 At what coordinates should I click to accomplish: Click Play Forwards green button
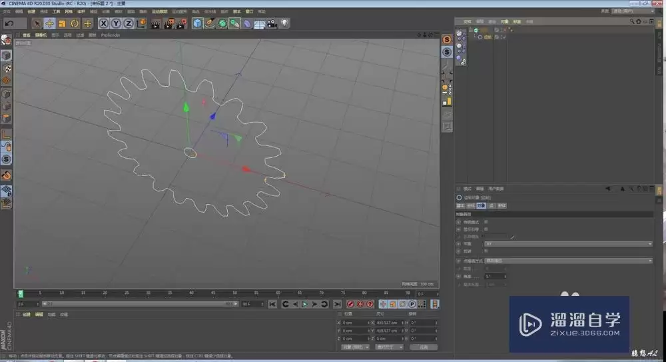(x=304, y=304)
